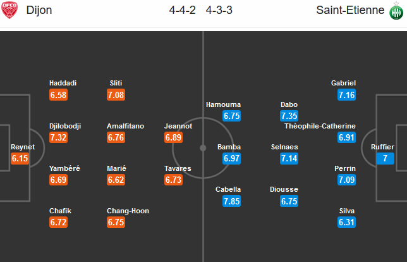Select player Hamouma
The height and width of the screenshot is (262, 407).
coord(223,104)
